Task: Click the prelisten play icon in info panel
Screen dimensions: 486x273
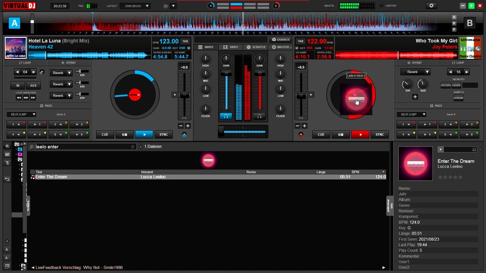Action: [x=440, y=149]
